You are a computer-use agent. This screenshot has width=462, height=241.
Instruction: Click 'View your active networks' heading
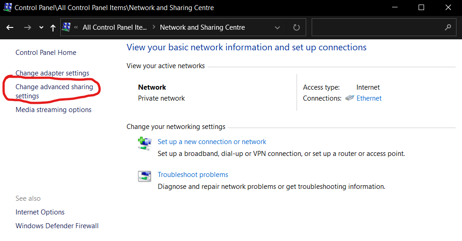tap(165, 66)
